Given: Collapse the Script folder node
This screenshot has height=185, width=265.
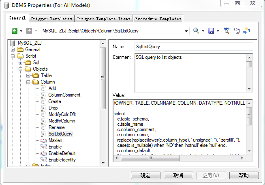Looking at the screenshot, I should [x=13, y=56].
